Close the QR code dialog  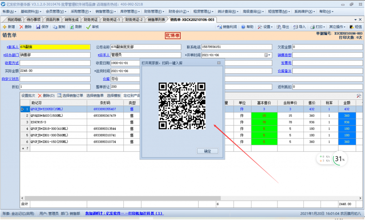pyautogui.click(x=219, y=63)
